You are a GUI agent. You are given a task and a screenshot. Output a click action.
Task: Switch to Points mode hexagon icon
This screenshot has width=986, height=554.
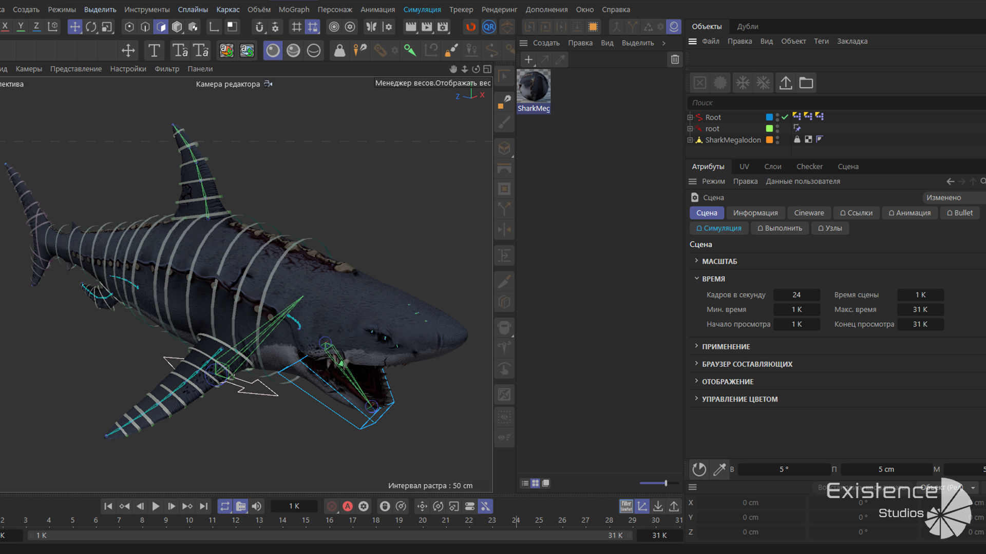pyautogui.click(x=129, y=27)
